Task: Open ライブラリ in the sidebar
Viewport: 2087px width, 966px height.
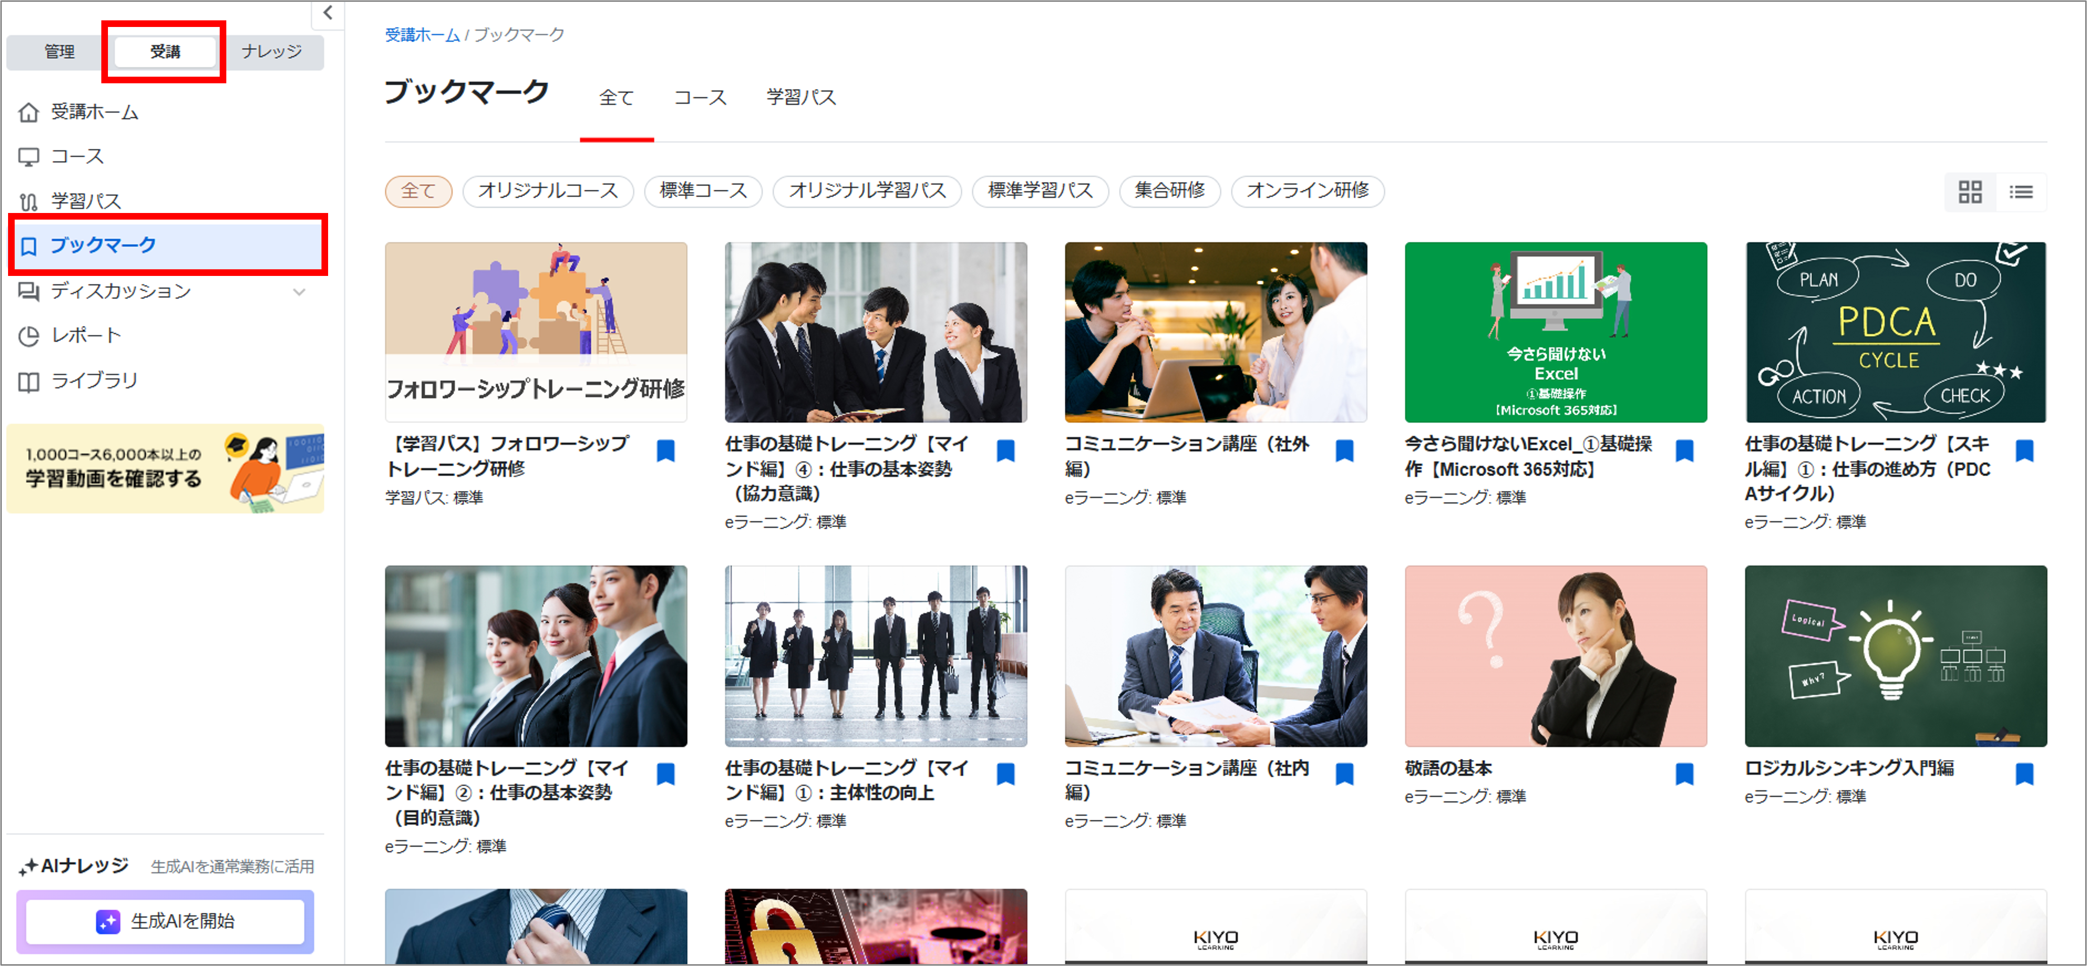Action: tap(94, 381)
